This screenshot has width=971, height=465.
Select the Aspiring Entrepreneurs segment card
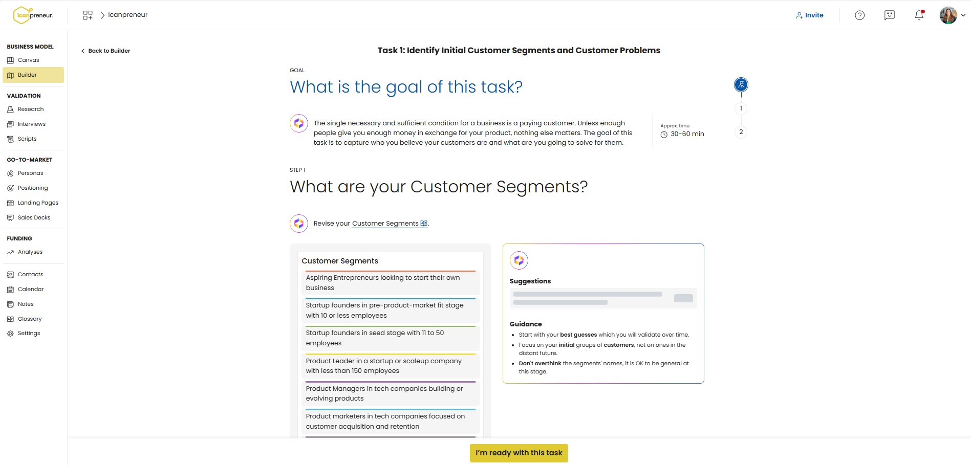coord(390,283)
